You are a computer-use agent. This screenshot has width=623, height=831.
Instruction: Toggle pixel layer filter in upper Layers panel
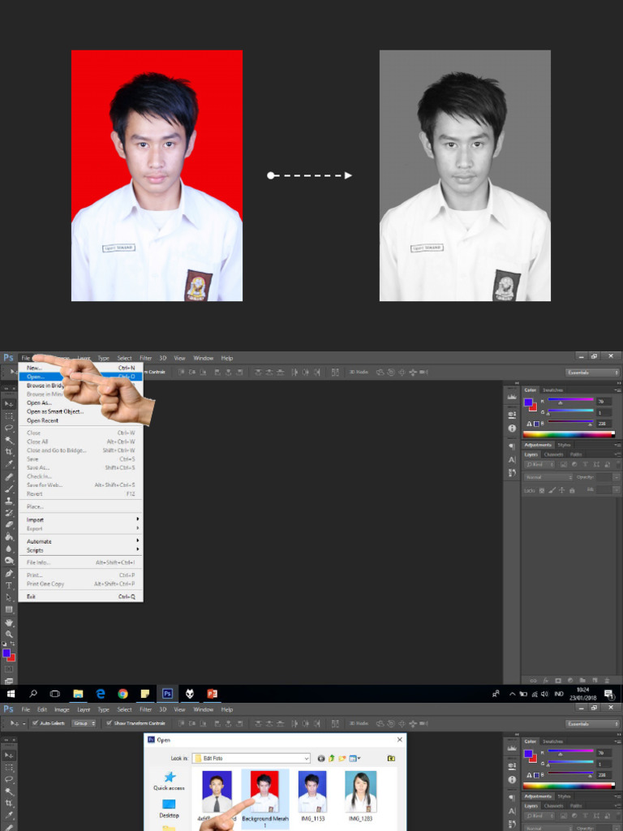point(563,464)
